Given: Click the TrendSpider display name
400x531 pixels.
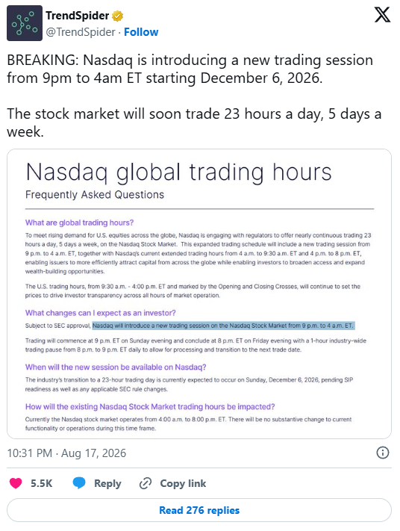Looking at the screenshot, I should pos(78,16).
